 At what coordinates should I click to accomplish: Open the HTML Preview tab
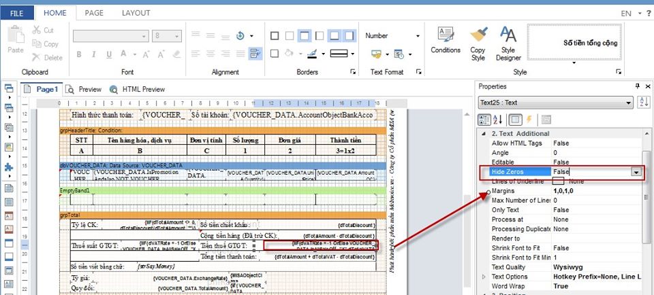[x=137, y=89]
